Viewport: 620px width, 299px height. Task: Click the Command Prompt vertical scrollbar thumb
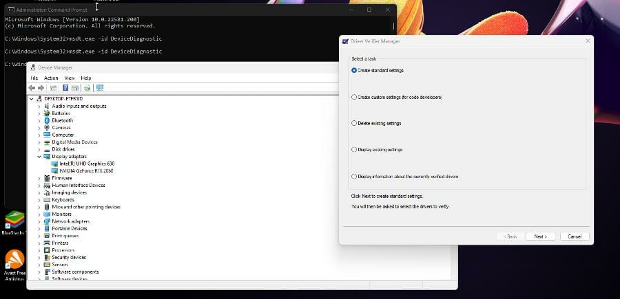pos(394,27)
